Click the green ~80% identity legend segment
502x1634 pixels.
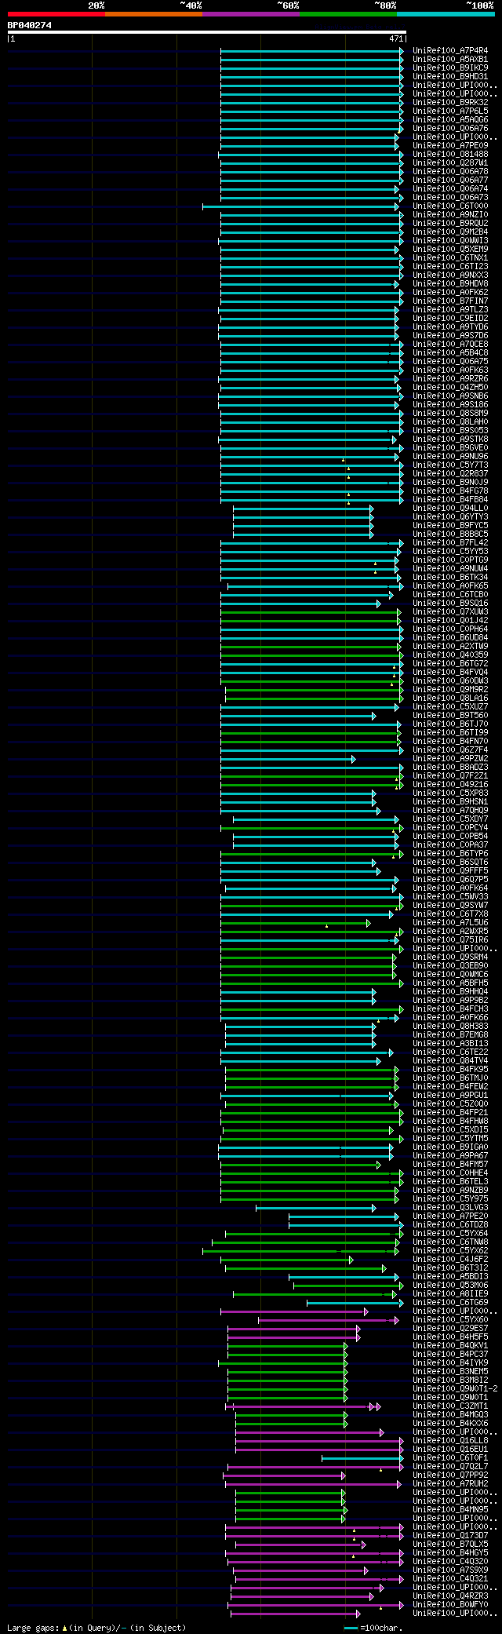click(347, 14)
